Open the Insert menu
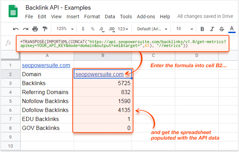 pyautogui.click(x=73, y=17)
